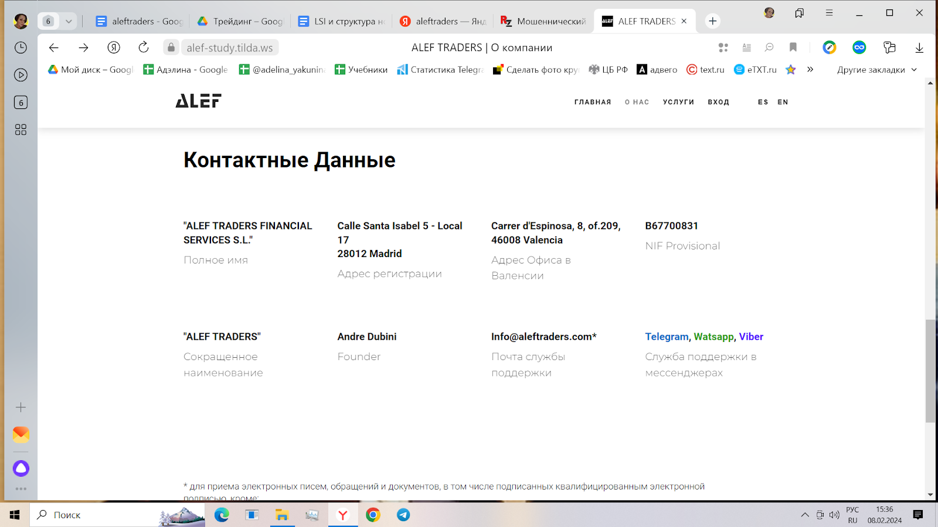Click the ALEF logo on the website
938x527 pixels.
(x=198, y=101)
